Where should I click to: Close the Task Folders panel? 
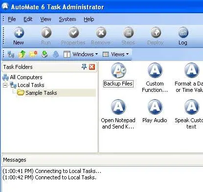tap(92, 67)
